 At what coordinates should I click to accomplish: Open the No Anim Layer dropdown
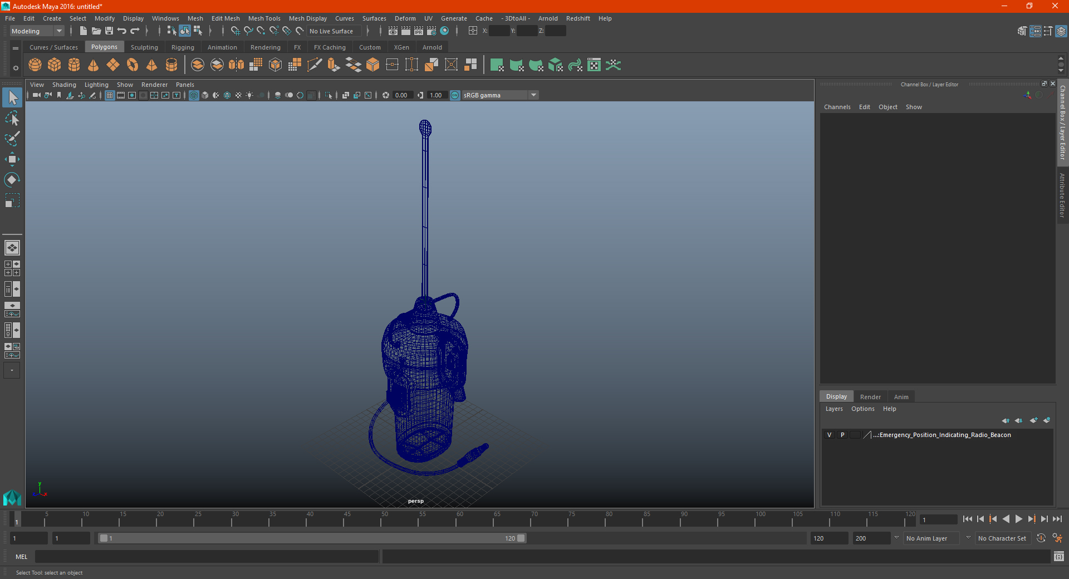pos(931,538)
